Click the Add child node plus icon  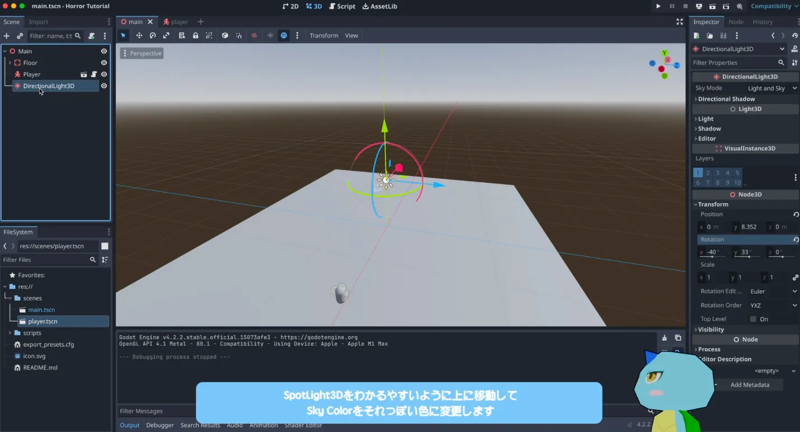click(x=7, y=36)
